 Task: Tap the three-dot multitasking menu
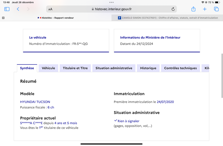[x=111, y=2]
